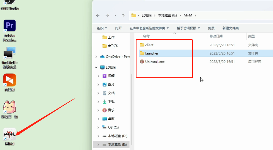Collapse the 此电脑 tree node
Screen dimensions: 273x150
pos(96,67)
